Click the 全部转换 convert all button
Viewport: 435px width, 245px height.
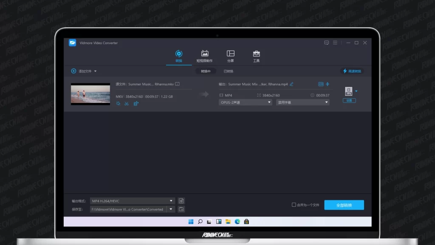(344, 205)
